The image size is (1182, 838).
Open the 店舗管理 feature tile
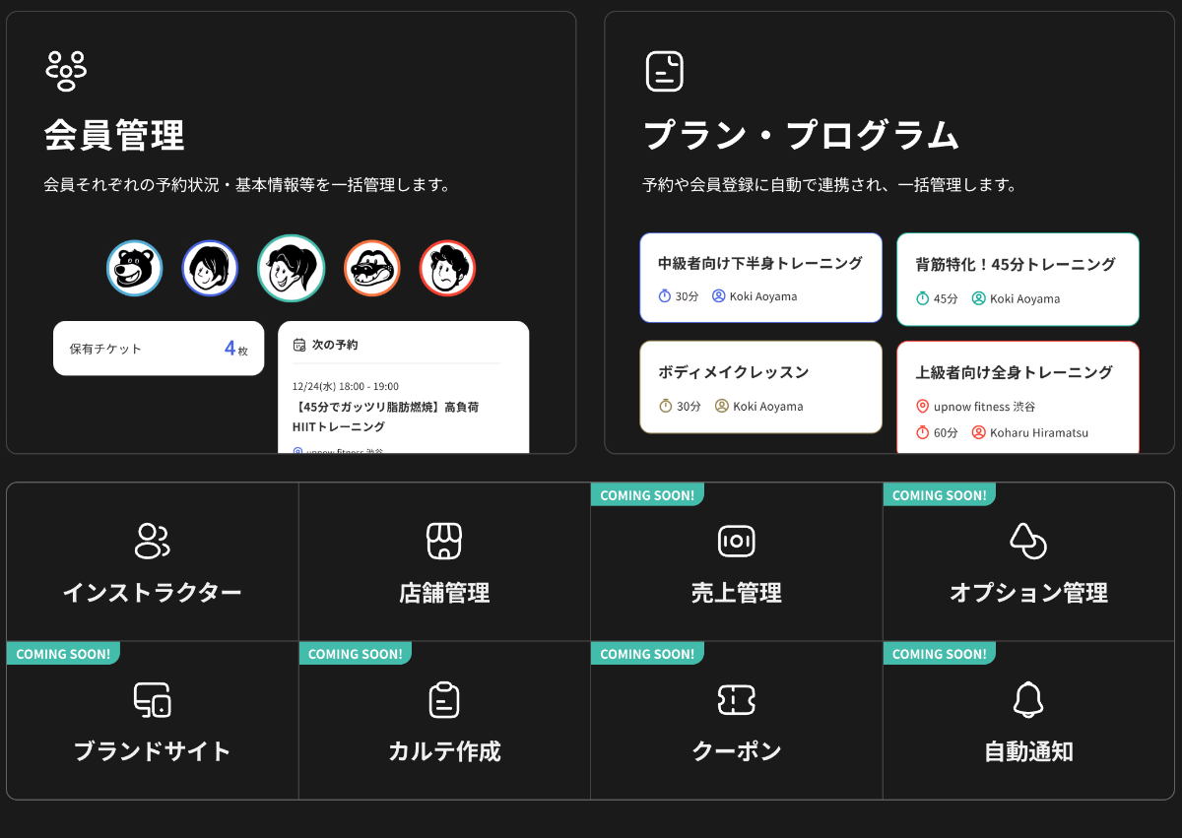[444, 562]
